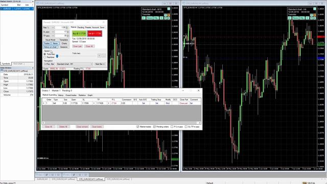Click the plus speed button beside the slider
The image size is (327, 184).
tap(100, 56)
